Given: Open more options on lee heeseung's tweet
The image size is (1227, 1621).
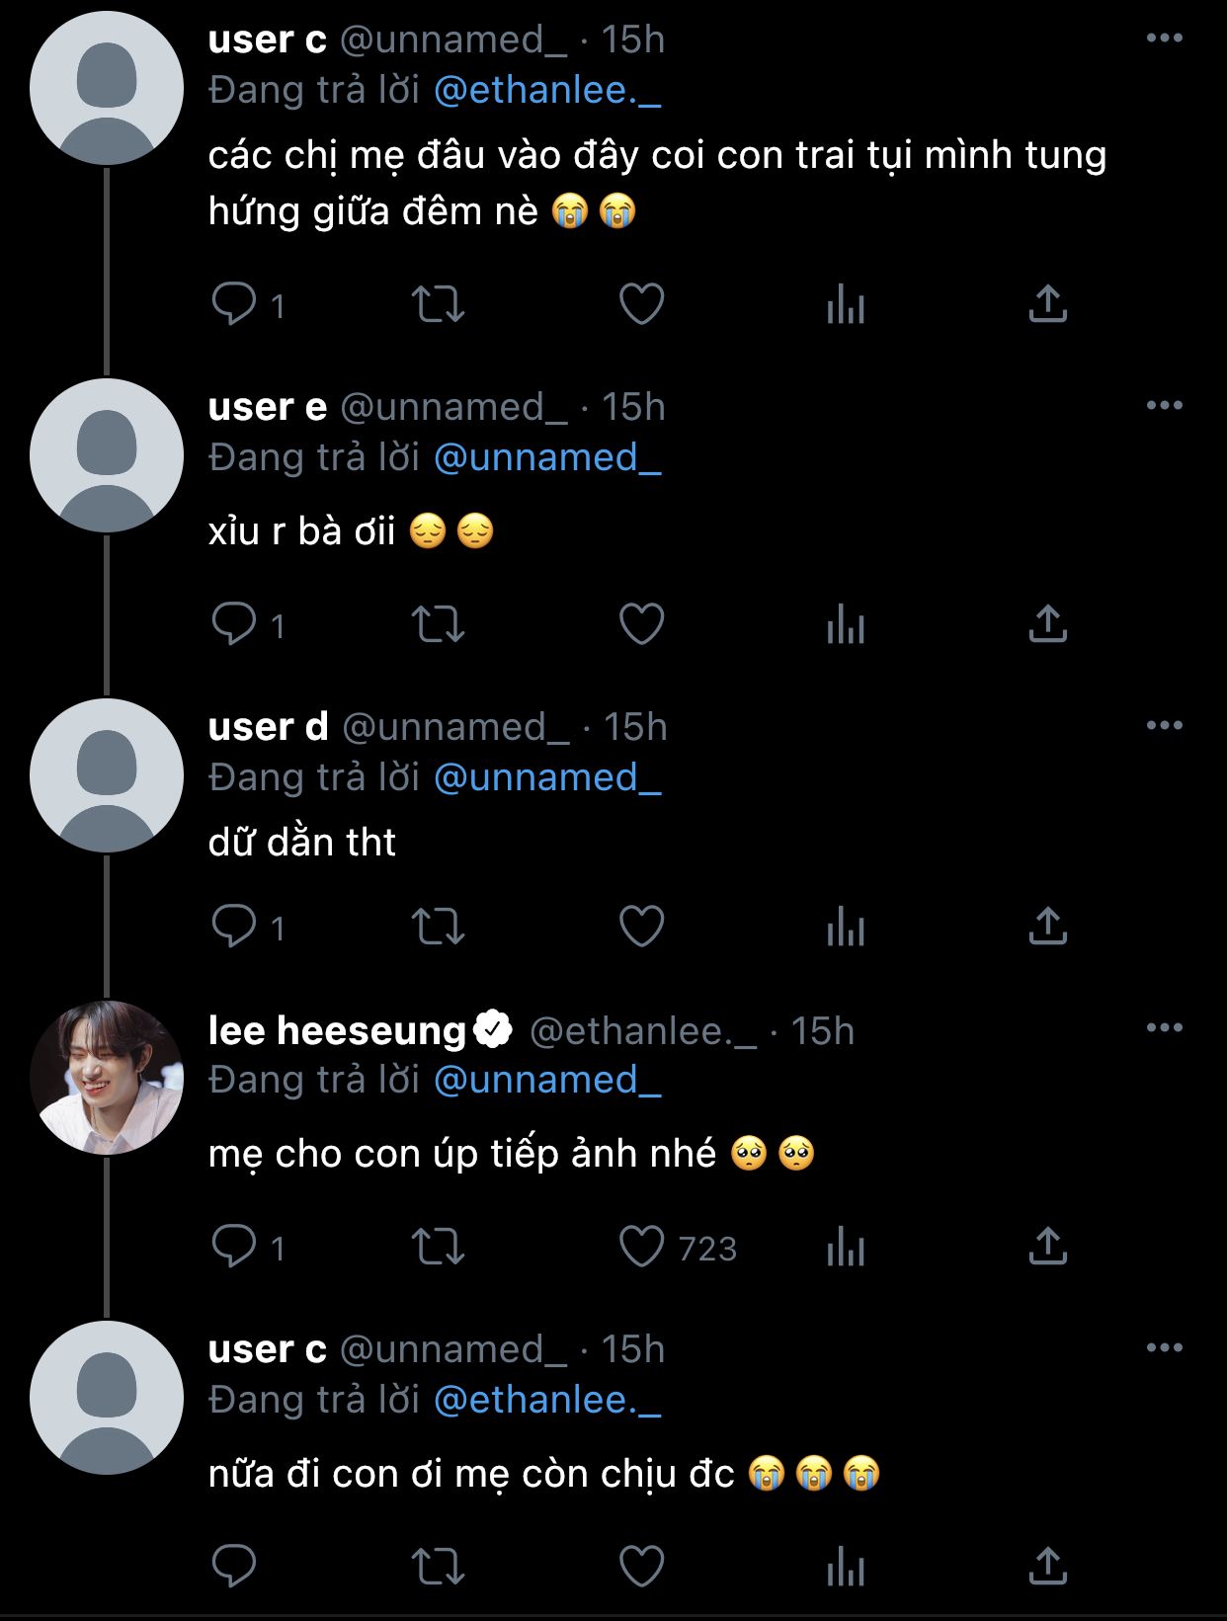Looking at the screenshot, I should pyautogui.click(x=1164, y=1028).
